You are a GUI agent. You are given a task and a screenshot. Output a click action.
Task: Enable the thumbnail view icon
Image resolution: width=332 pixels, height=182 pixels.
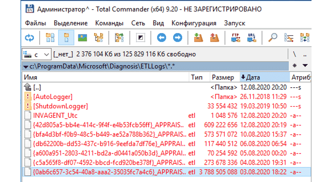pos(82,37)
